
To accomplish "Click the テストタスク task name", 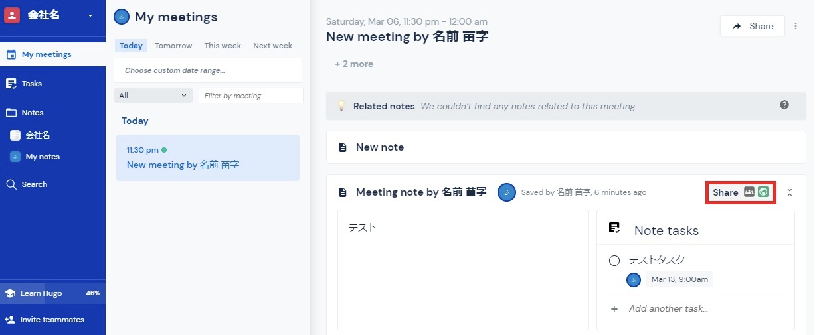I will (x=657, y=260).
